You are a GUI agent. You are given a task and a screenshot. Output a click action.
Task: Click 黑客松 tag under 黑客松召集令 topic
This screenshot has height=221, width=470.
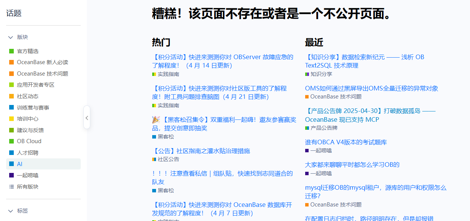(163, 137)
